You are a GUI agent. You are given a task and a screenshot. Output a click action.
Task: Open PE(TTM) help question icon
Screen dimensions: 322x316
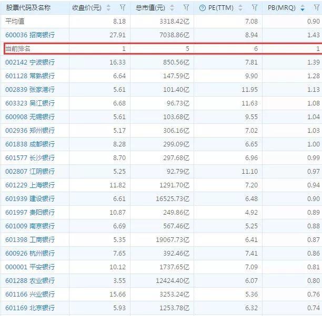202,8
